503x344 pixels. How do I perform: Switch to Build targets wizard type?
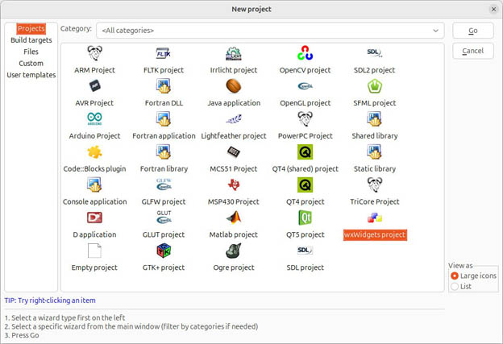pos(31,40)
